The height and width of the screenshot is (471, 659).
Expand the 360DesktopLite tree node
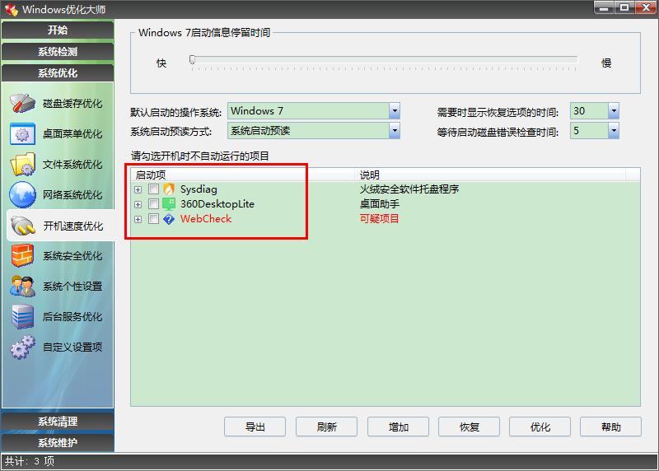tap(138, 204)
